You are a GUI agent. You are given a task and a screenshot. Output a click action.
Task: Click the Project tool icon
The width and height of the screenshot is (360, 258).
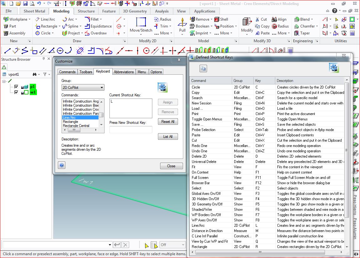coord(64,33)
